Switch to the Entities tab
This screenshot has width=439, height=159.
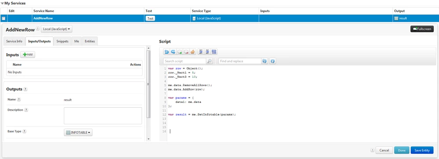(90, 41)
